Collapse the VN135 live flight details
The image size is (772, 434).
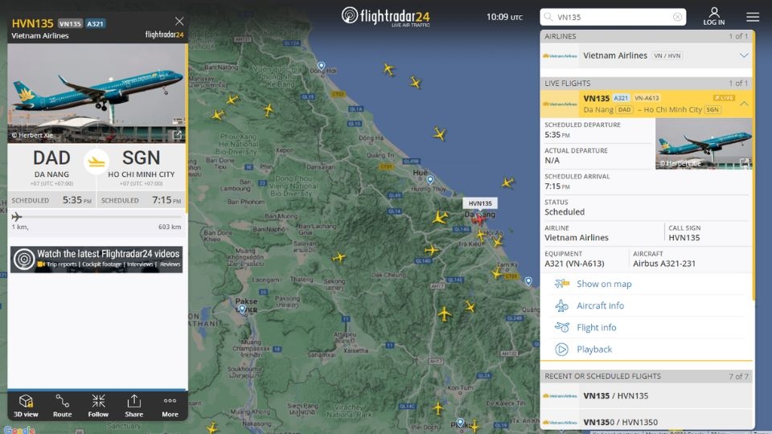tap(744, 104)
